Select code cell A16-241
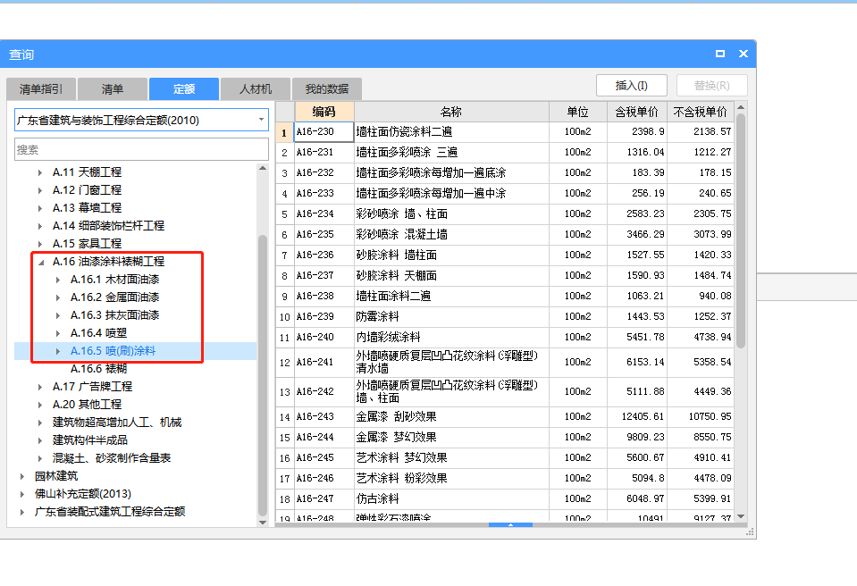857x586 pixels. point(324,362)
